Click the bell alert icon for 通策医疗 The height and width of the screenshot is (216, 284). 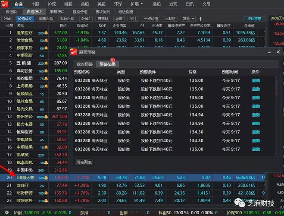click(x=46, y=33)
